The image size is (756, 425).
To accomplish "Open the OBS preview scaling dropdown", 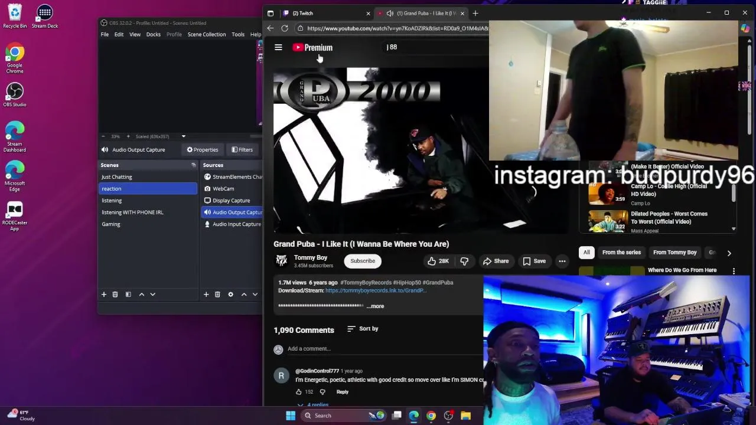I will tap(183, 136).
